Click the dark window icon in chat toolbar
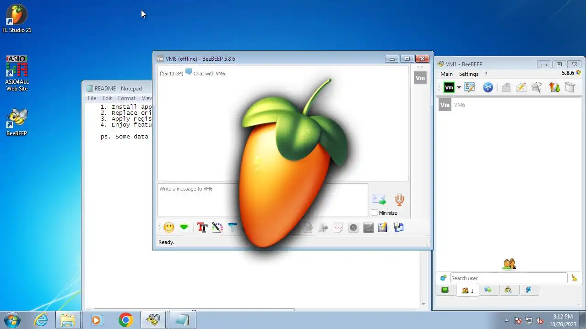Screen dimensions: 586x329 pyautogui.click(x=369, y=228)
